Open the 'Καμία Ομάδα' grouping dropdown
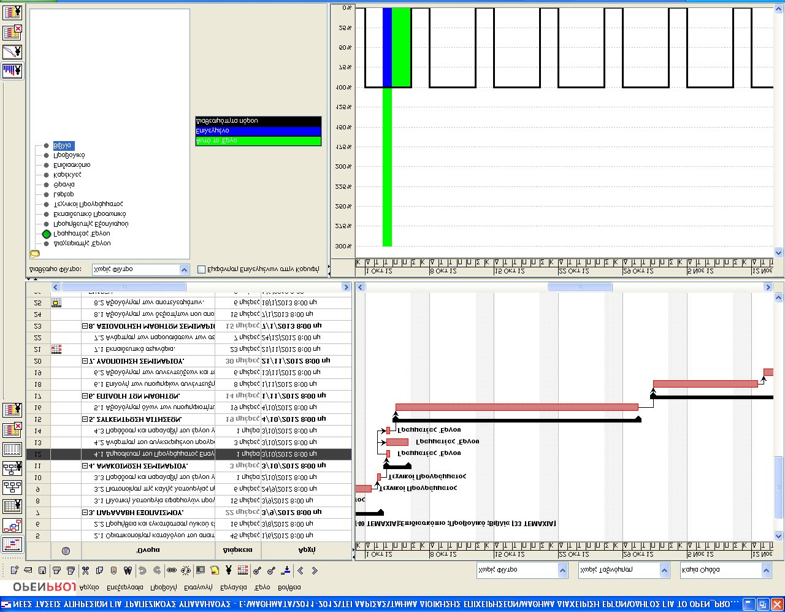 point(726,570)
